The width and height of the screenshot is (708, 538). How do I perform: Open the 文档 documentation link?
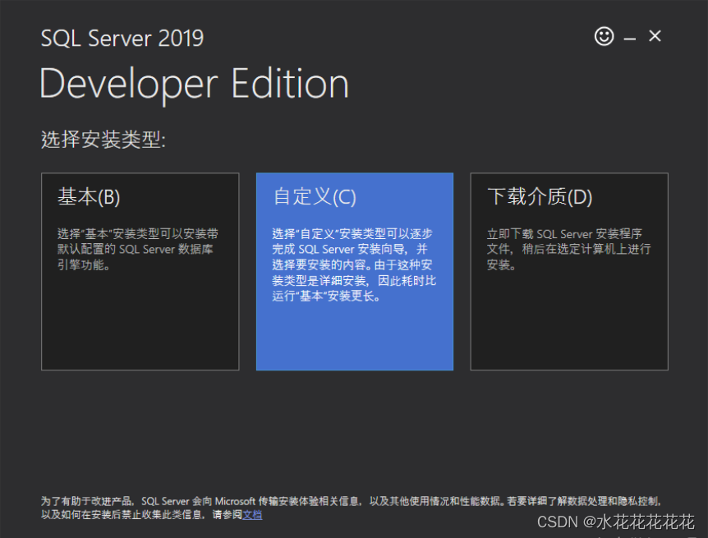point(252,515)
